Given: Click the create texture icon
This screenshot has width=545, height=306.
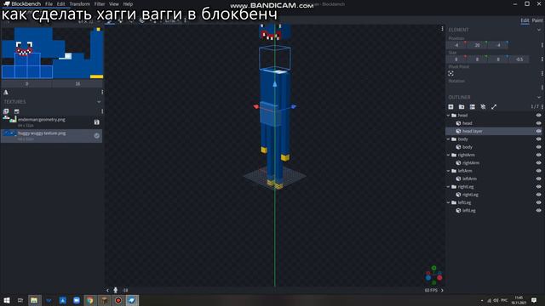Looking at the screenshot, I should tap(17, 111).
